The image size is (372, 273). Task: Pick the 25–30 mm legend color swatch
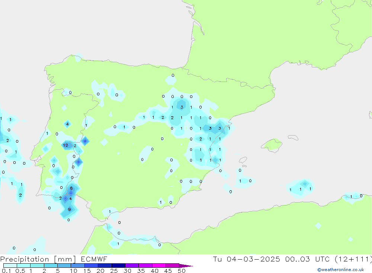pos(118,266)
